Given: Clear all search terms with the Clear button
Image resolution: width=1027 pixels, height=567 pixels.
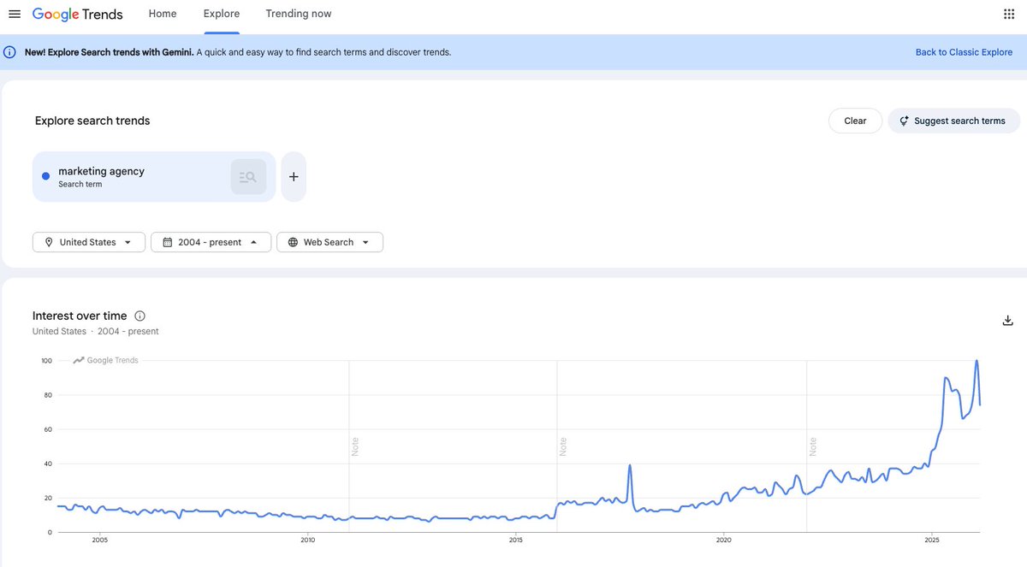Looking at the screenshot, I should 855,121.
